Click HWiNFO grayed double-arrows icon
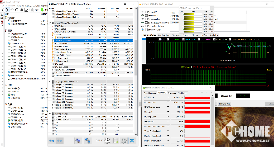Image resolution: width=274 pixels, height=147 pixels. [x=60, y=141]
